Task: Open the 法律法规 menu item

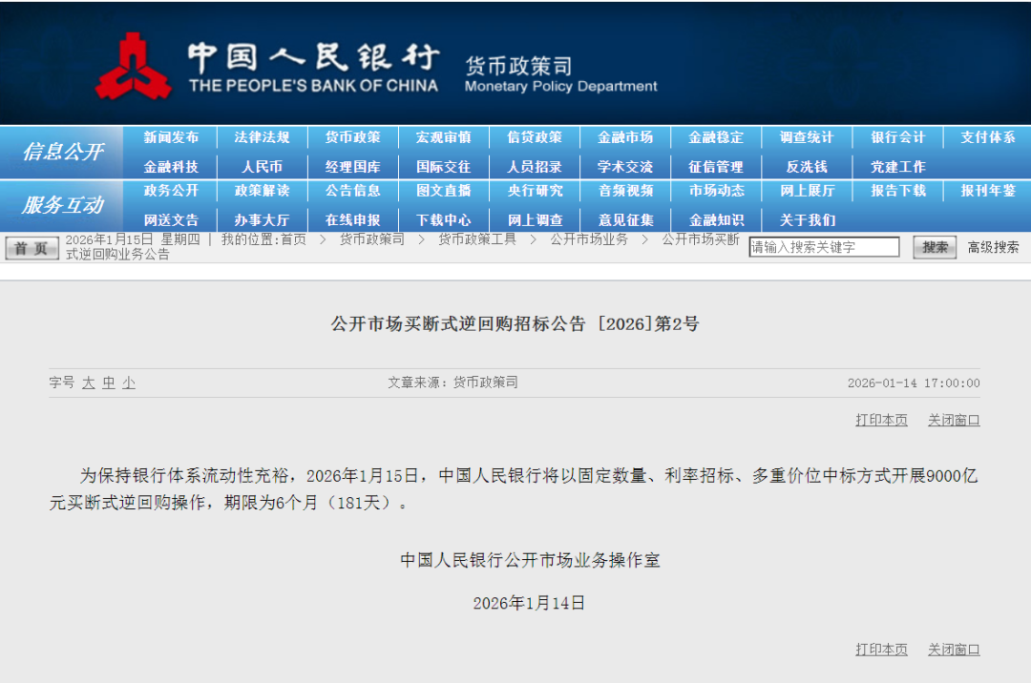Action: point(262,137)
